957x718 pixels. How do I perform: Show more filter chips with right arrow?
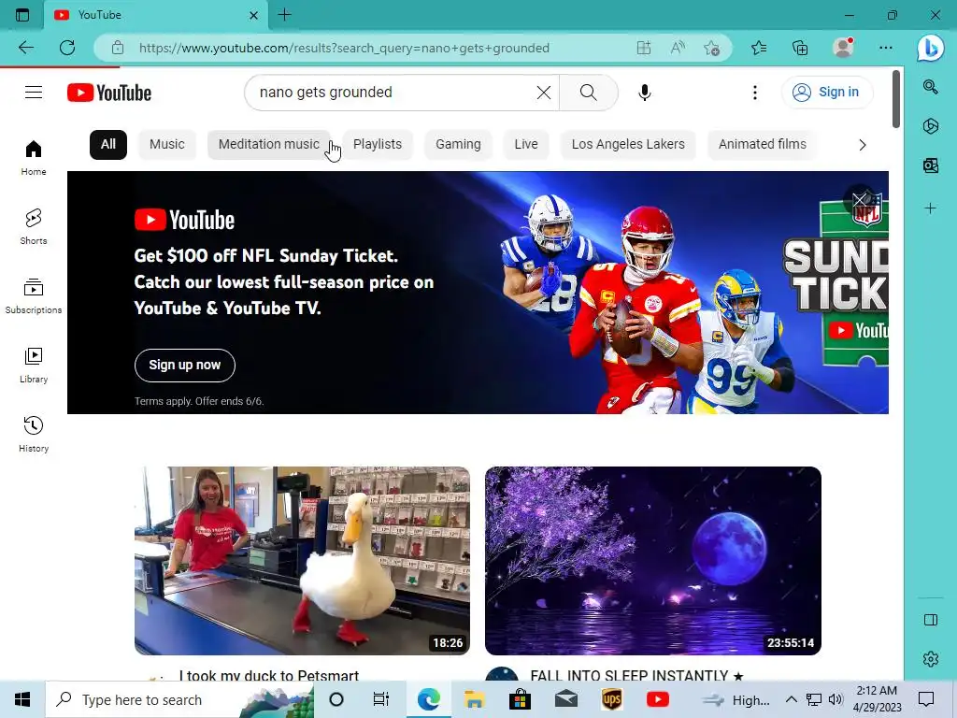pyautogui.click(x=863, y=145)
